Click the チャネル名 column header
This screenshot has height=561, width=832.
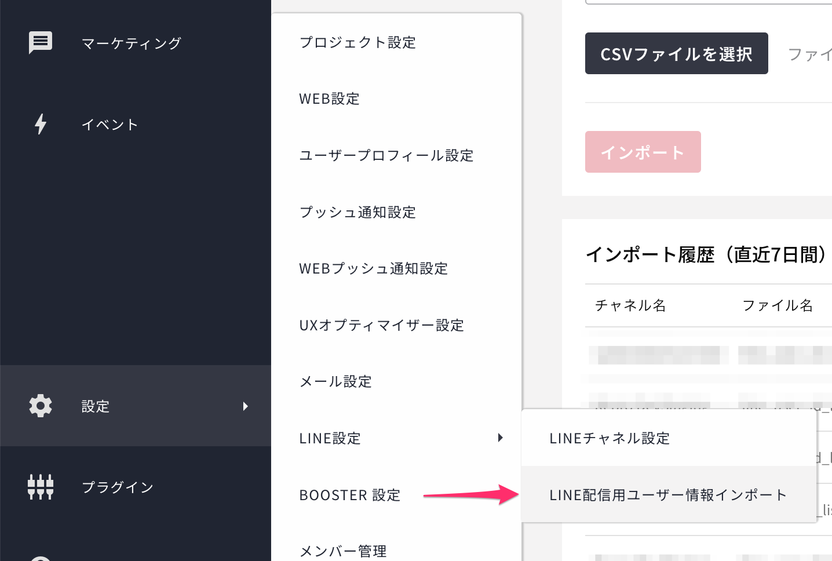630,305
